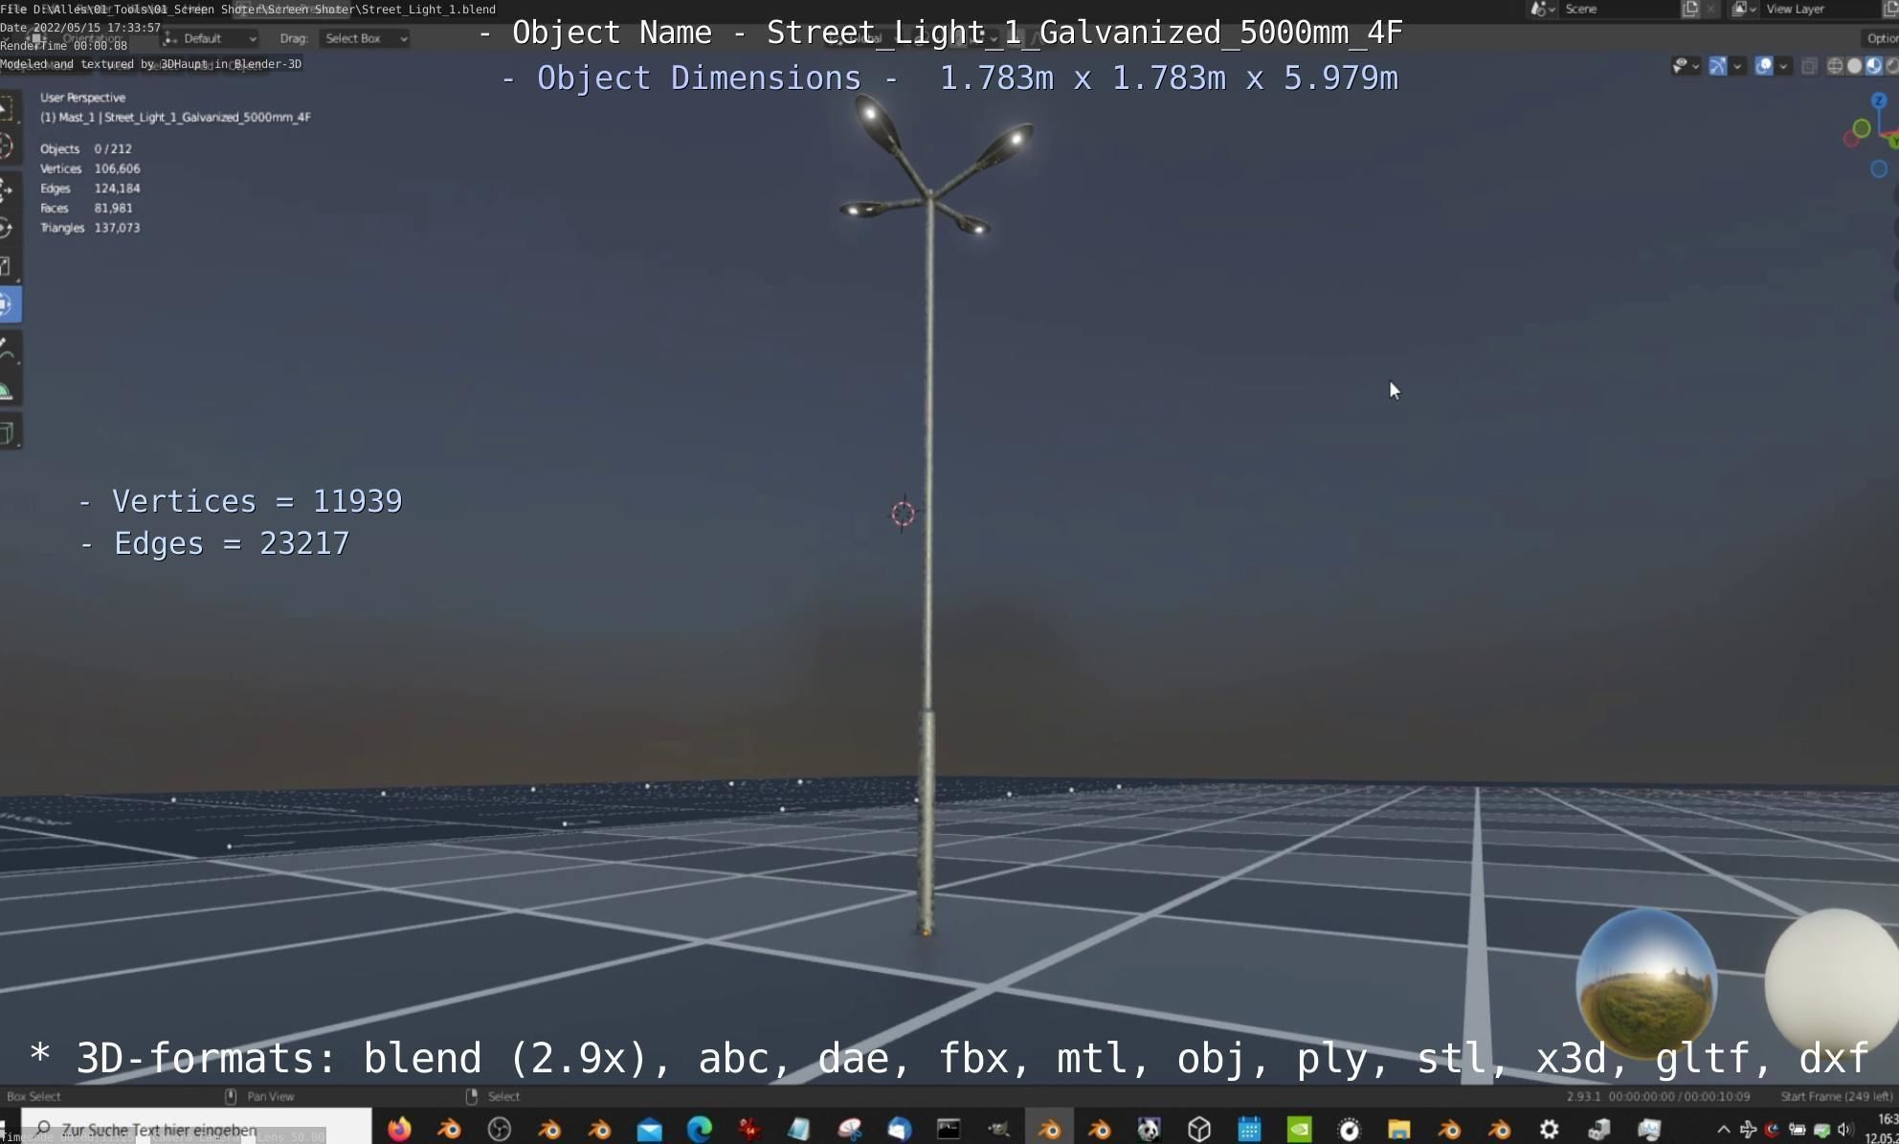
Task: Open the gizmo options dropdown arrow
Action: click(1737, 66)
